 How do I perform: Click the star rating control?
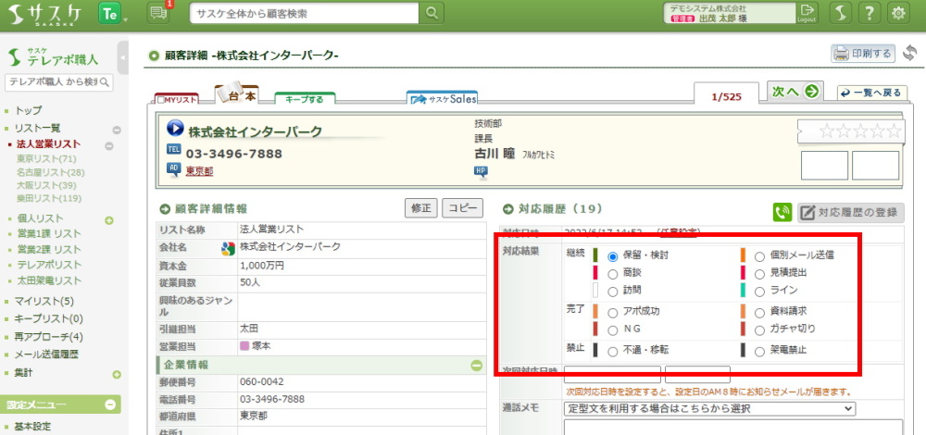(860, 131)
